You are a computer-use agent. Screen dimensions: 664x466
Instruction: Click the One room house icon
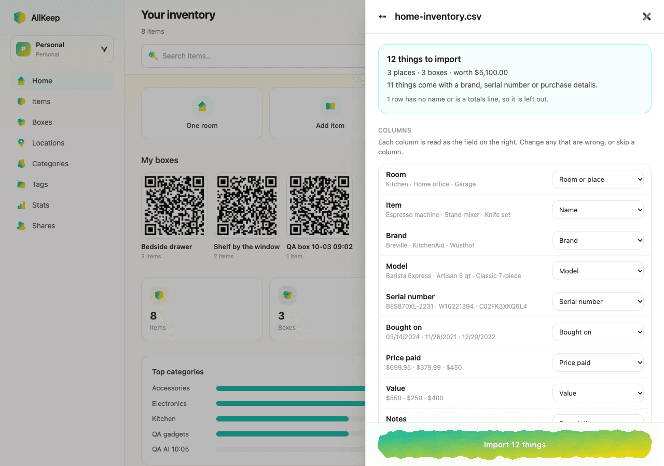pyautogui.click(x=202, y=106)
